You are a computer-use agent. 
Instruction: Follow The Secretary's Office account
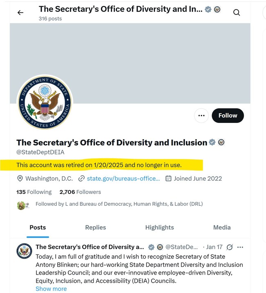tap(228, 116)
